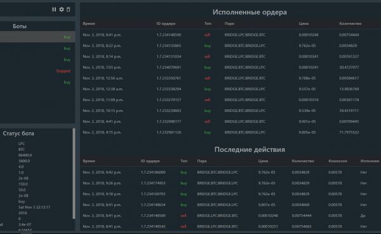Click price value 9.901e-05

[x=307, y=121]
